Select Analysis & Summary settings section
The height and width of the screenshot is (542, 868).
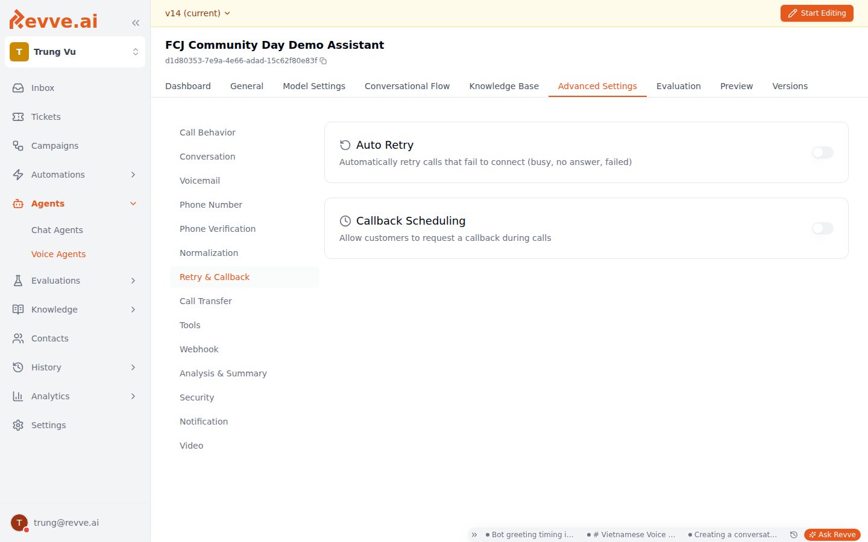click(x=245, y=373)
